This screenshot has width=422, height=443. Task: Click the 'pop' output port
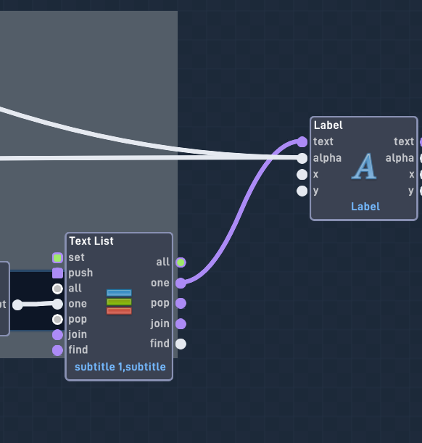(181, 304)
